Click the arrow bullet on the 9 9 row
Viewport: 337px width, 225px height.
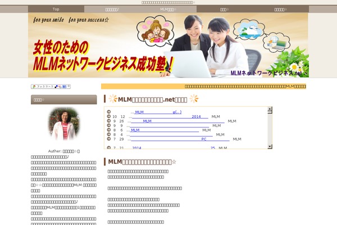click(x=109, y=125)
